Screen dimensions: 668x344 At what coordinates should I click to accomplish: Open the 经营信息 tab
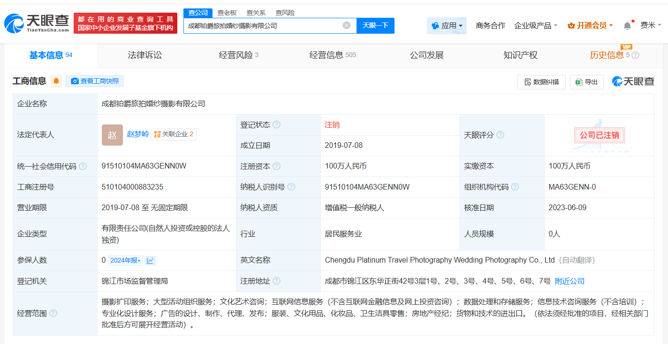click(333, 55)
